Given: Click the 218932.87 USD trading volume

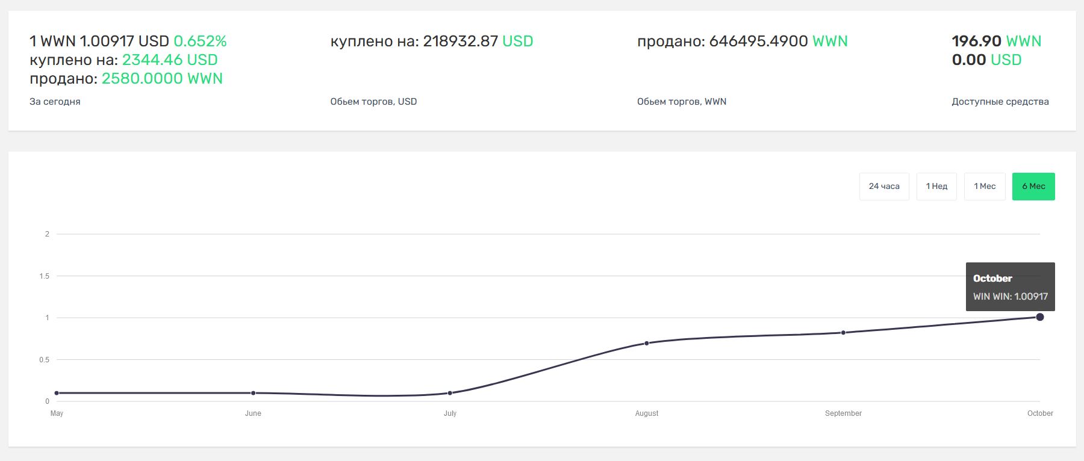Looking at the screenshot, I should pos(478,41).
